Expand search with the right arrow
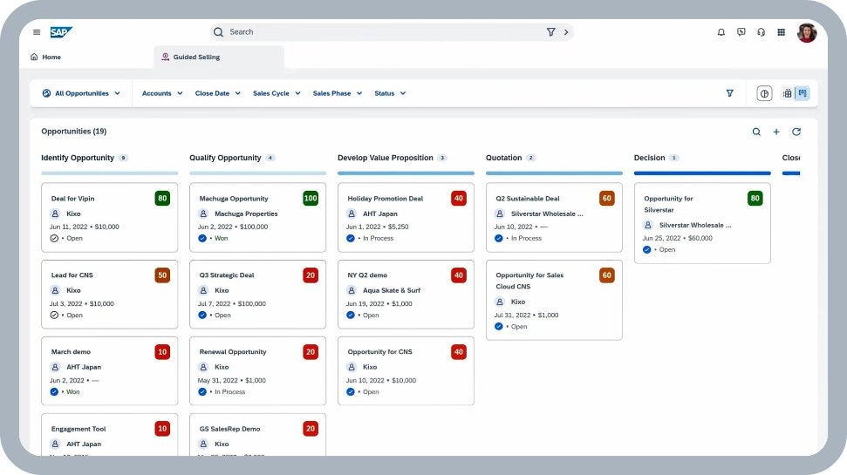This screenshot has height=475, width=847. pyautogui.click(x=566, y=32)
